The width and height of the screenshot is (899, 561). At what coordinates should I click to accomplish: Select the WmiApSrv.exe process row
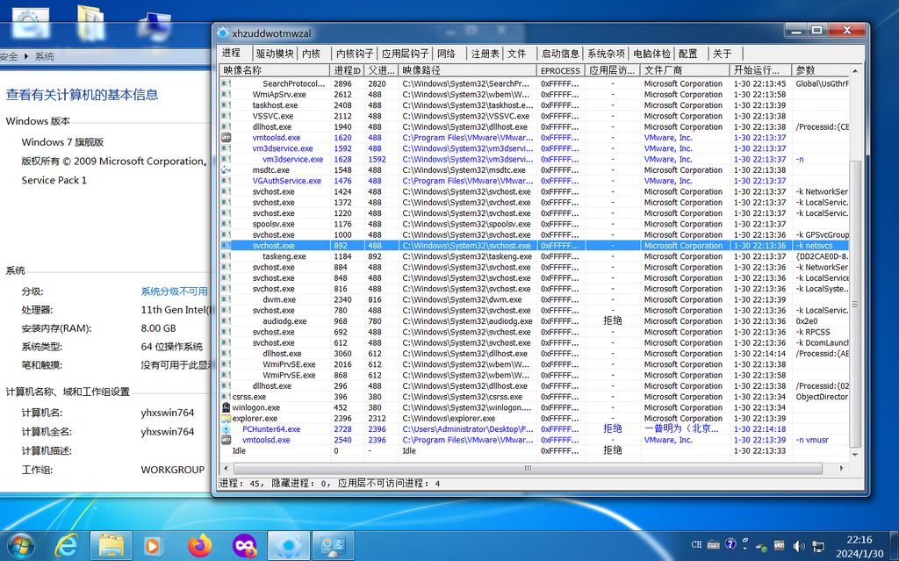pyautogui.click(x=535, y=95)
